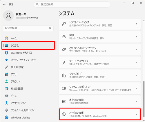Image resolution: width=145 pixels, height=122 pixels.
Task: Open アプリ settings category
Action: point(28,74)
